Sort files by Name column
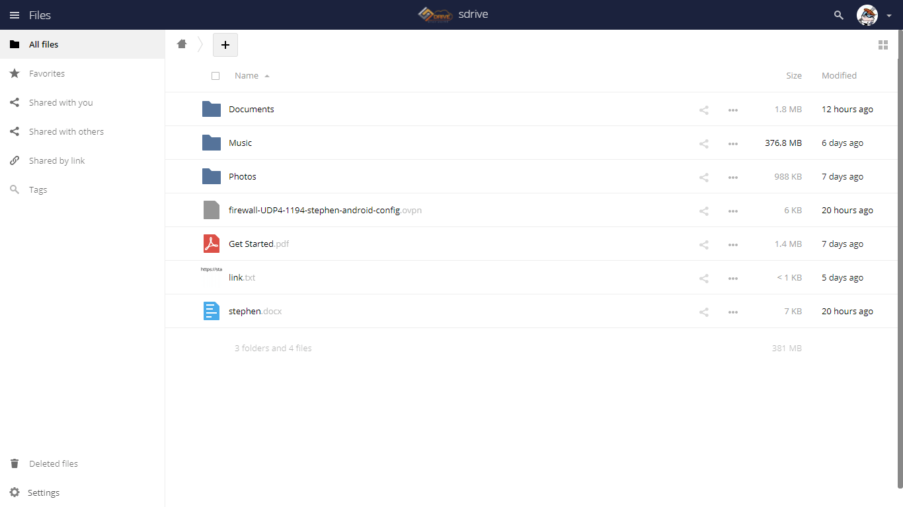903x507 pixels. click(x=247, y=76)
